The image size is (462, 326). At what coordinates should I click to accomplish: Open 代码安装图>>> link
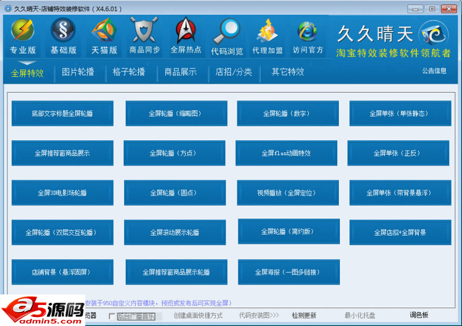(259, 315)
